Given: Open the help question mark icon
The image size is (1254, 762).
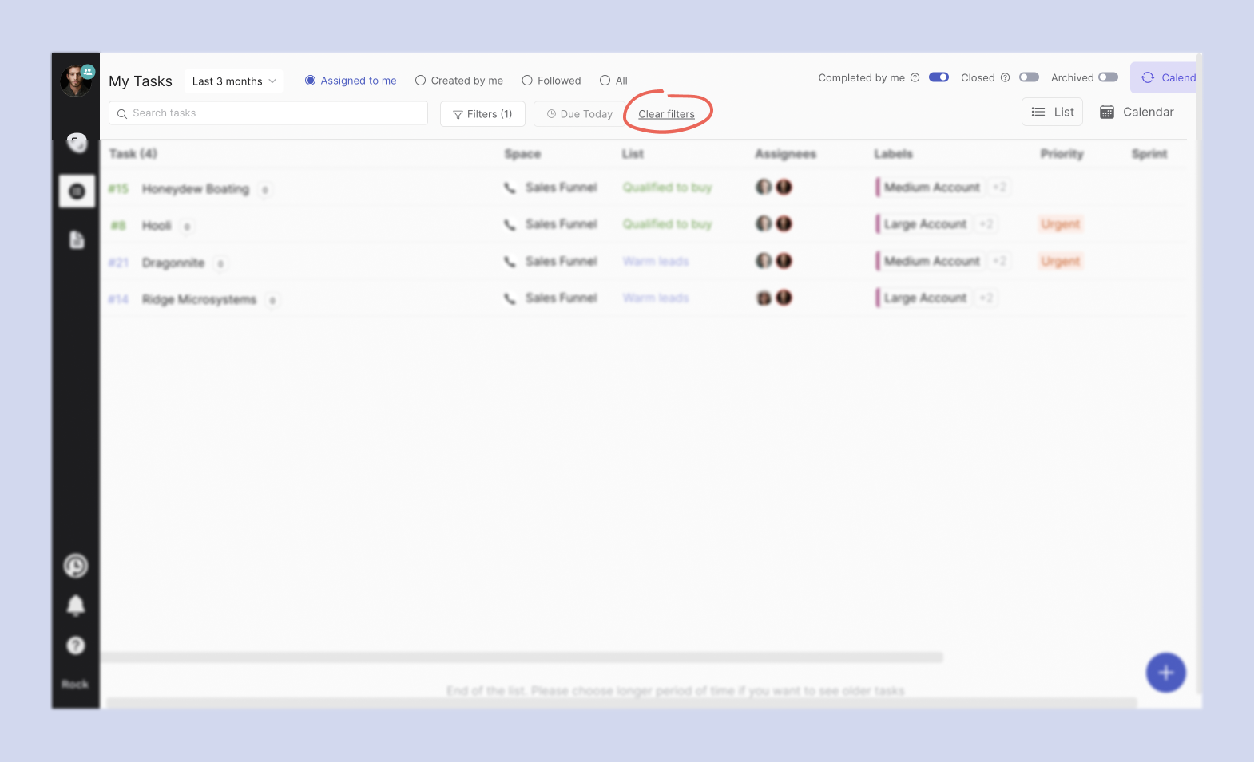Looking at the screenshot, I should click(76, 646).
